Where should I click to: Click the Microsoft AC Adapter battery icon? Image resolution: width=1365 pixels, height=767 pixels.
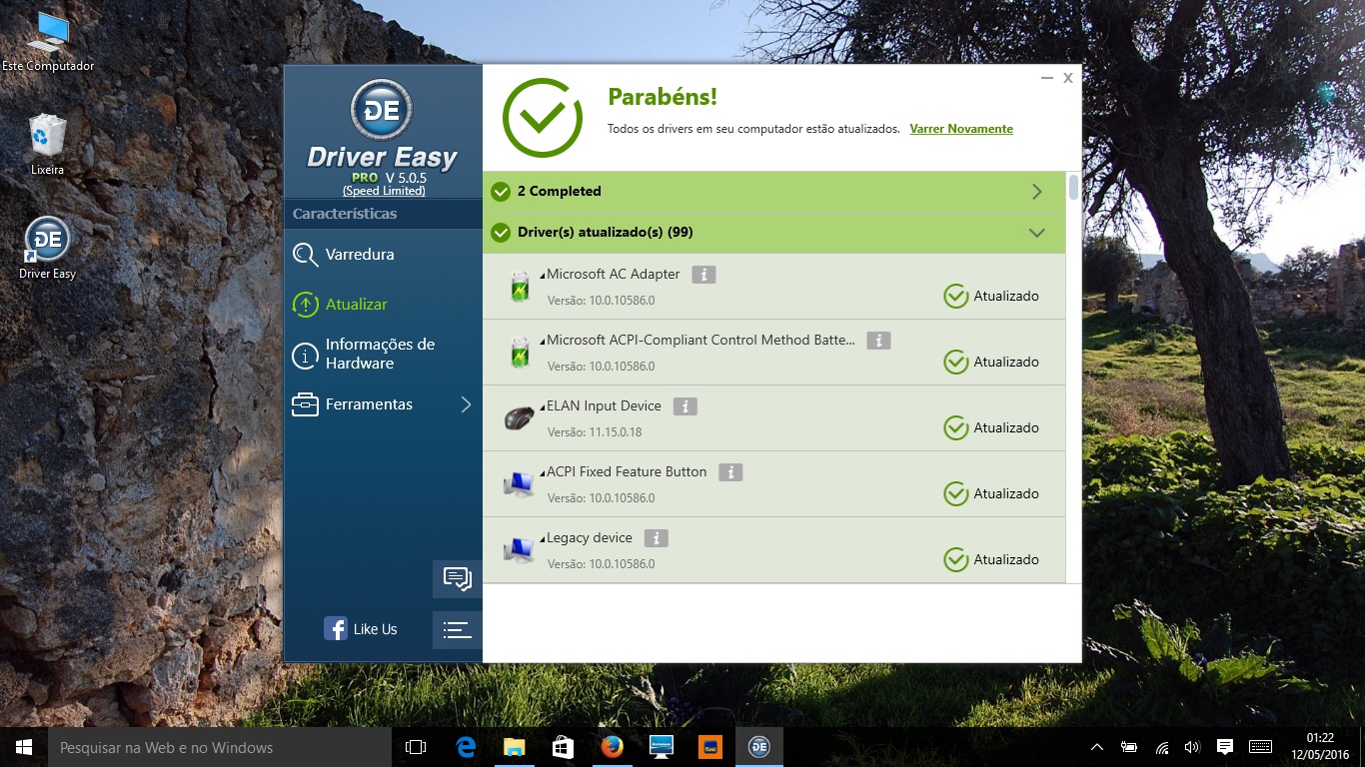pyautogui.click(x=520, y=287)
